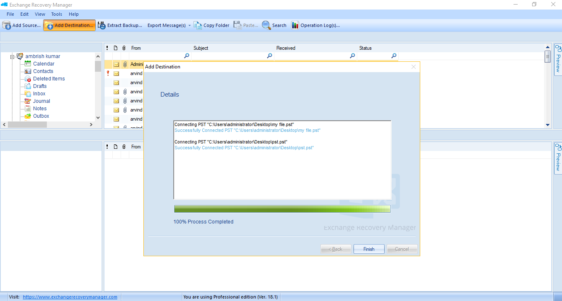Viewport: 562px width, 301px height.
Task: Select the ambrish kumar mailbox icon
Action: click(19, 56)
